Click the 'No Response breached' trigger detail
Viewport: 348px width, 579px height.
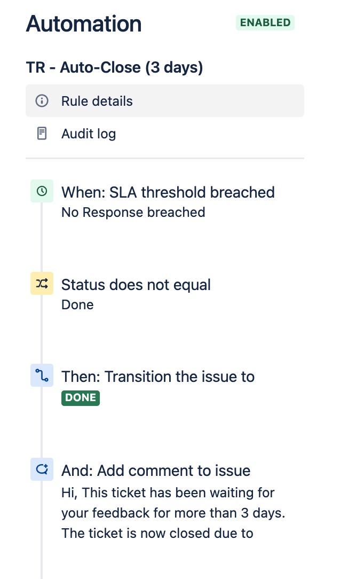pyautogui.click(x=133, y=212)
